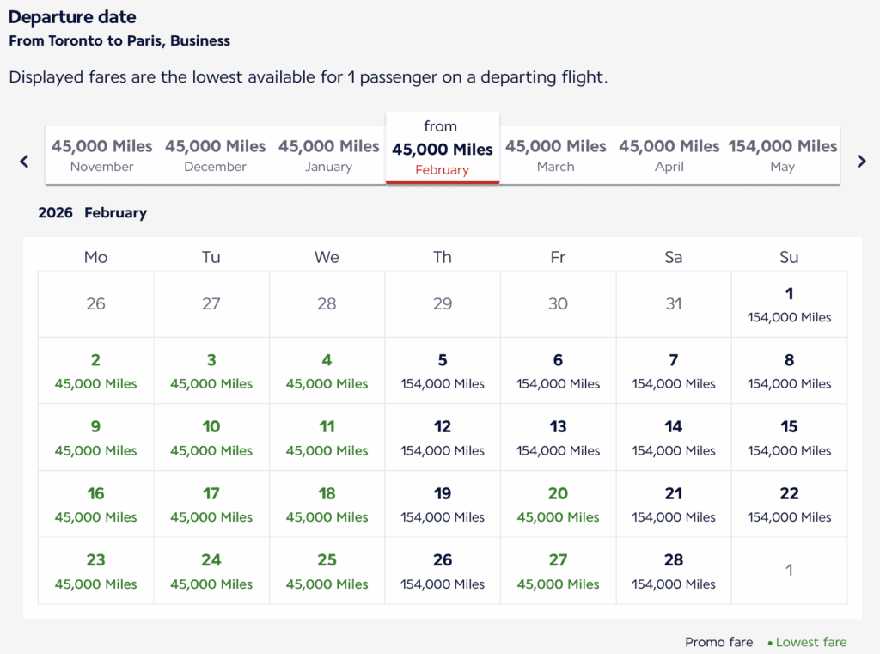880x654 pixels.
Task: Click the next months right arrow
Action: click(x=861, y=161)
